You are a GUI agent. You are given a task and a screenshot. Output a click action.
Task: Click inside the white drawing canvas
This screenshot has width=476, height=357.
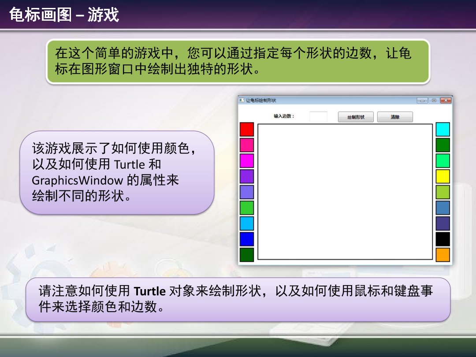click(x=345, y=192)
